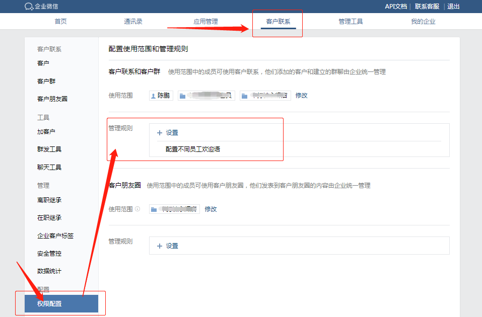Open 客户群 in the sidebar

point(46,82)
